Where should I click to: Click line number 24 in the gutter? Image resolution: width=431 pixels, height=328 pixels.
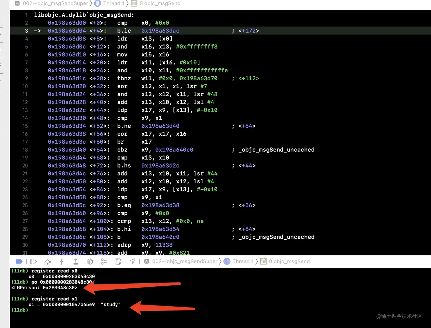coord(25,197)
